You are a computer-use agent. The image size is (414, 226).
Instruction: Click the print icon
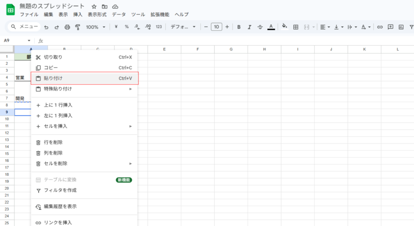(x=67, y=27)
